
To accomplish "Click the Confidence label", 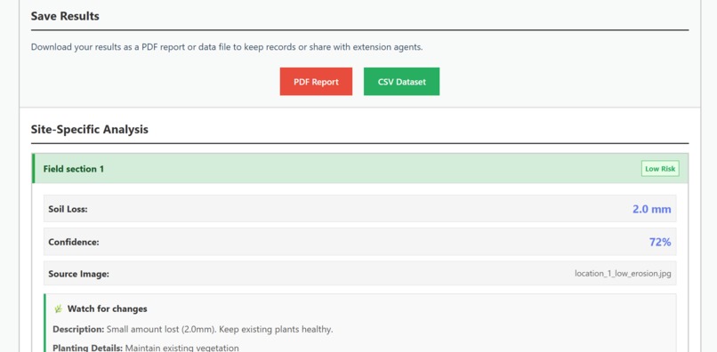I will (74, 243).
